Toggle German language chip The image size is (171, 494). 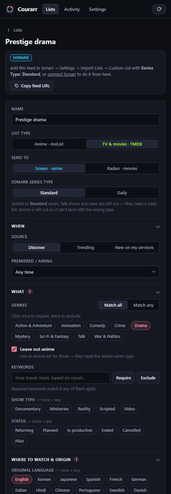coord(139,480)
